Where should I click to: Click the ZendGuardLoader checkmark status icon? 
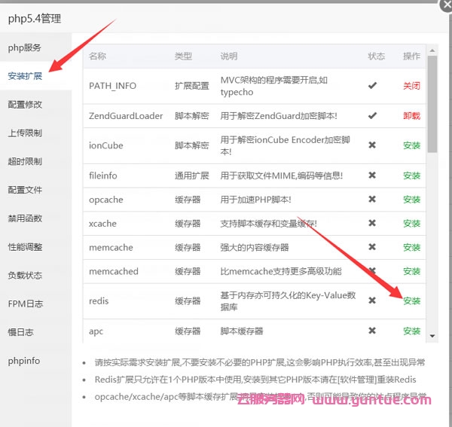(372, 116)
